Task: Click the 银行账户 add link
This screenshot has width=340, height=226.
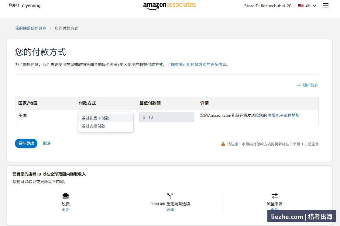Action: click(311, 85)
